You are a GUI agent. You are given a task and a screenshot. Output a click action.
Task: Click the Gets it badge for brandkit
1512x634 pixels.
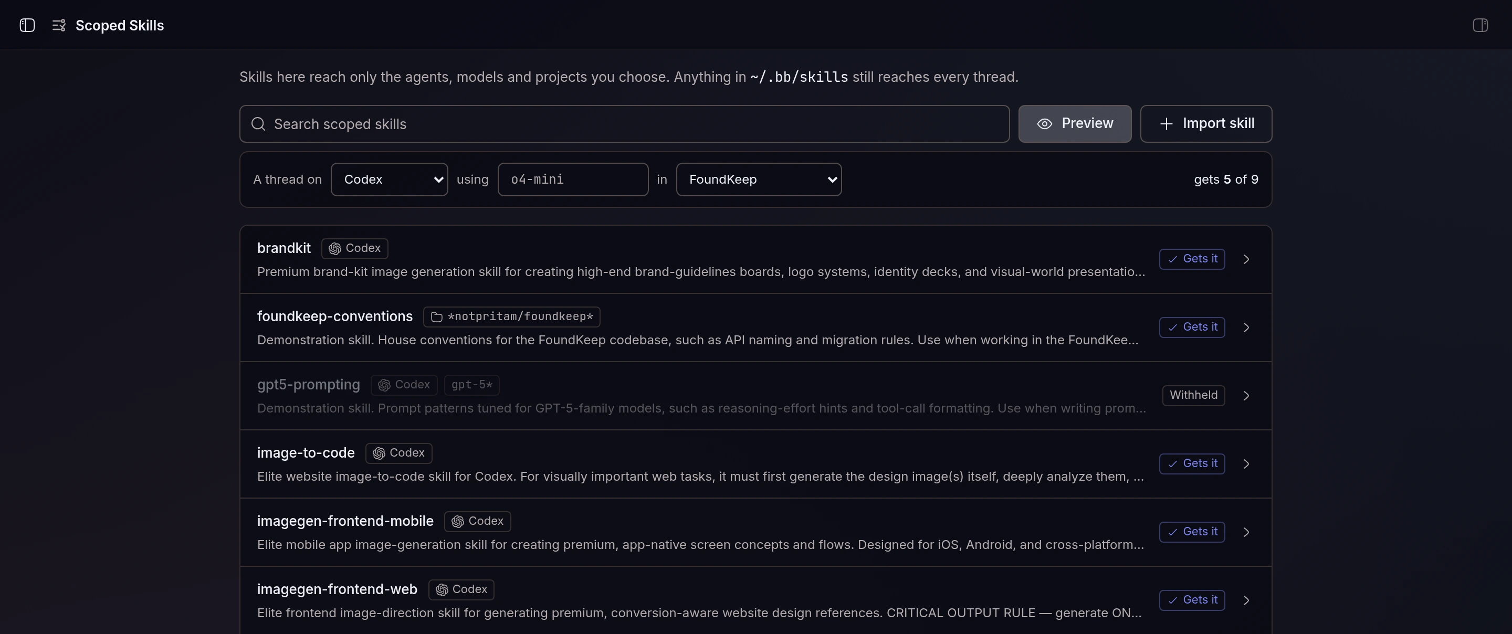[x=1192, y=259]
